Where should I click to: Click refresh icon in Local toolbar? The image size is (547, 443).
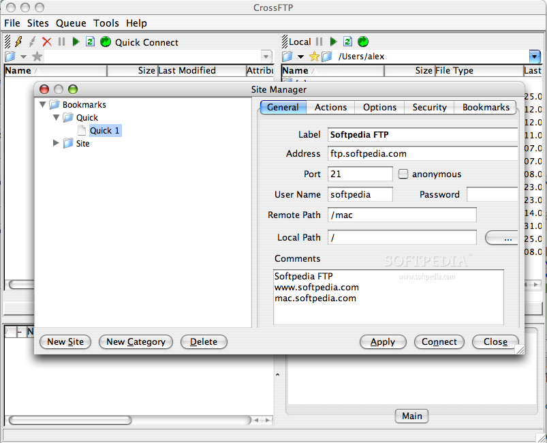pyautogui.click(x=347, y=42)
